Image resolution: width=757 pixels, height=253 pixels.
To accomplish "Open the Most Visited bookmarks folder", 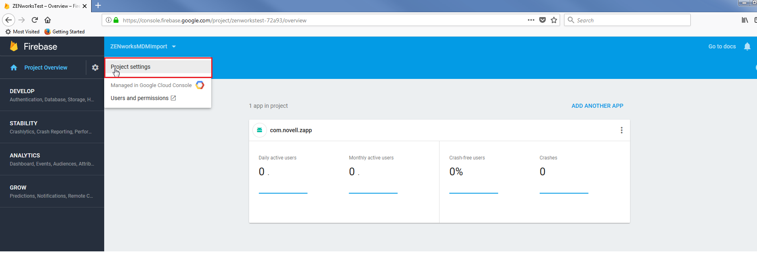I will pos(22,31).
